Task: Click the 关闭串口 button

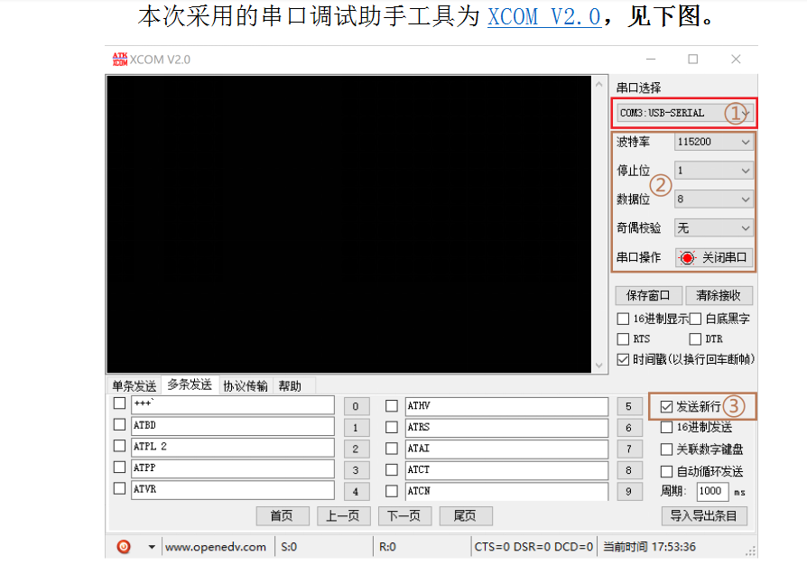Action: [714, 257]
